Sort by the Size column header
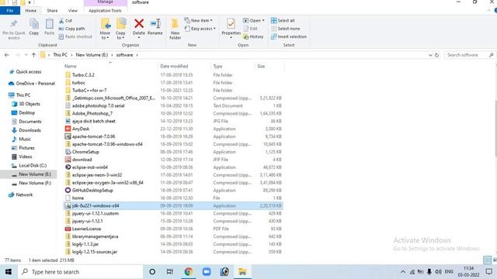This screenshot has height=279, width=497. (269, 66)
